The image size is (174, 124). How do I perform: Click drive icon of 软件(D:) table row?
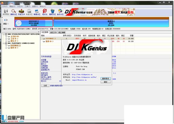point(44,42)
